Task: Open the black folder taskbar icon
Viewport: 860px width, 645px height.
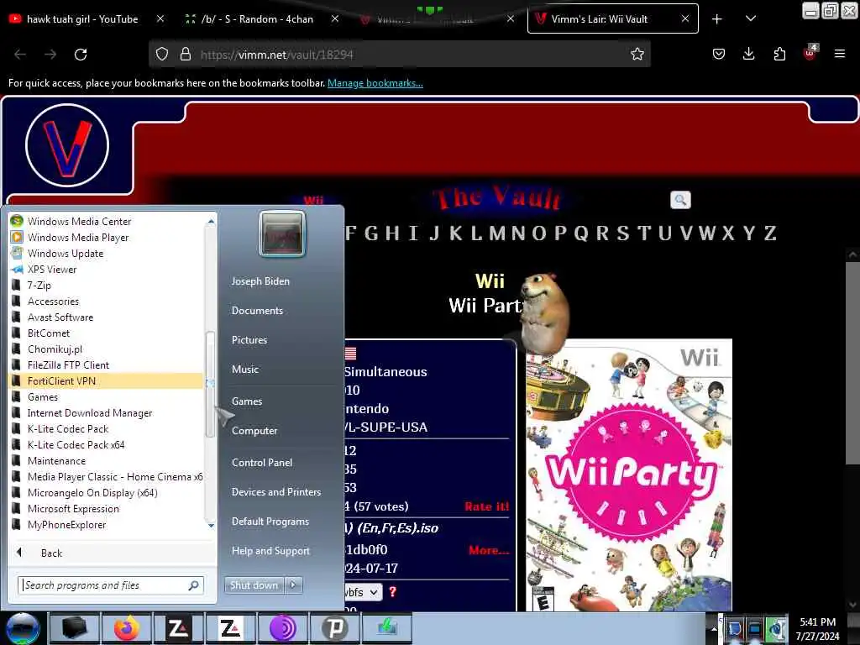Action: (75, 628)
